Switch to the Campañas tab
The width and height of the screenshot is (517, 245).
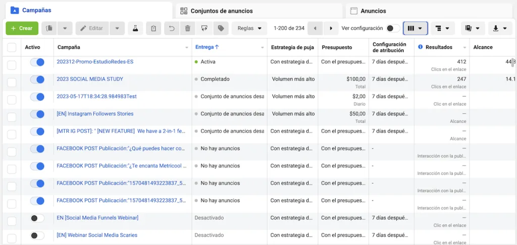point(88,10)
